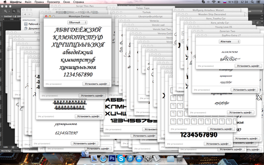Click the UkrainianBrushScript window title
The image size is (264, 165).
click(x=150, y=17)
